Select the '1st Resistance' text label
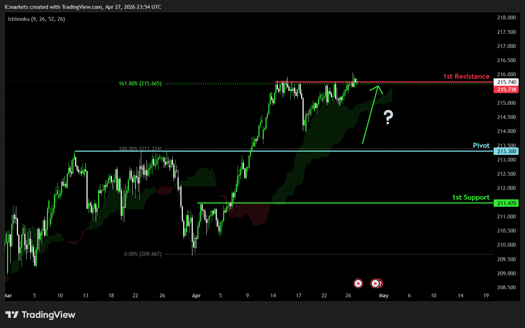This screenshot has height=328, width=525. click(466, 77)
